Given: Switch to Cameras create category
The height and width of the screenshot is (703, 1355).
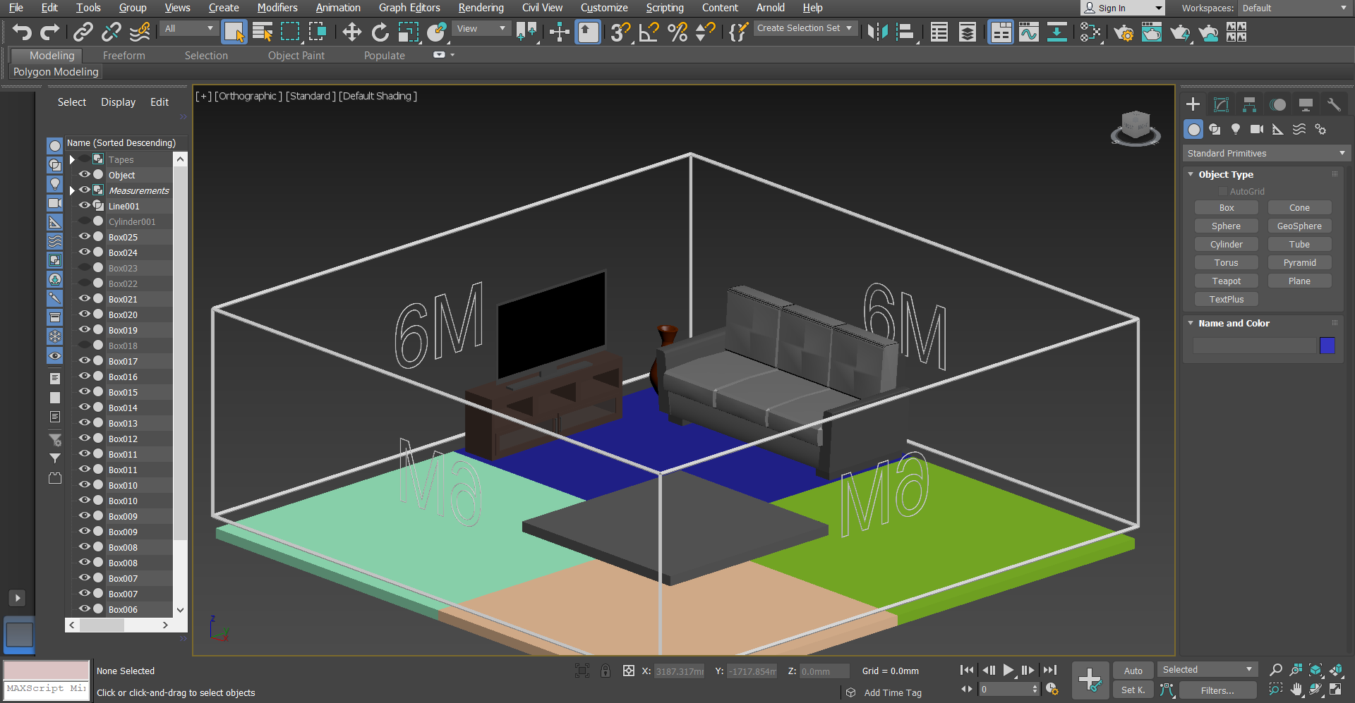Looking at the screenshot, I should click(1256, 129).
